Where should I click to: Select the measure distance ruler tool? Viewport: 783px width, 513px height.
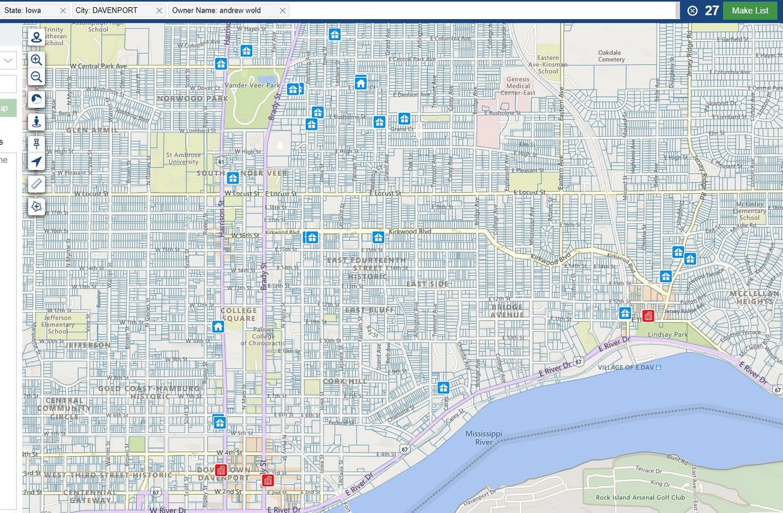(36, 184)
